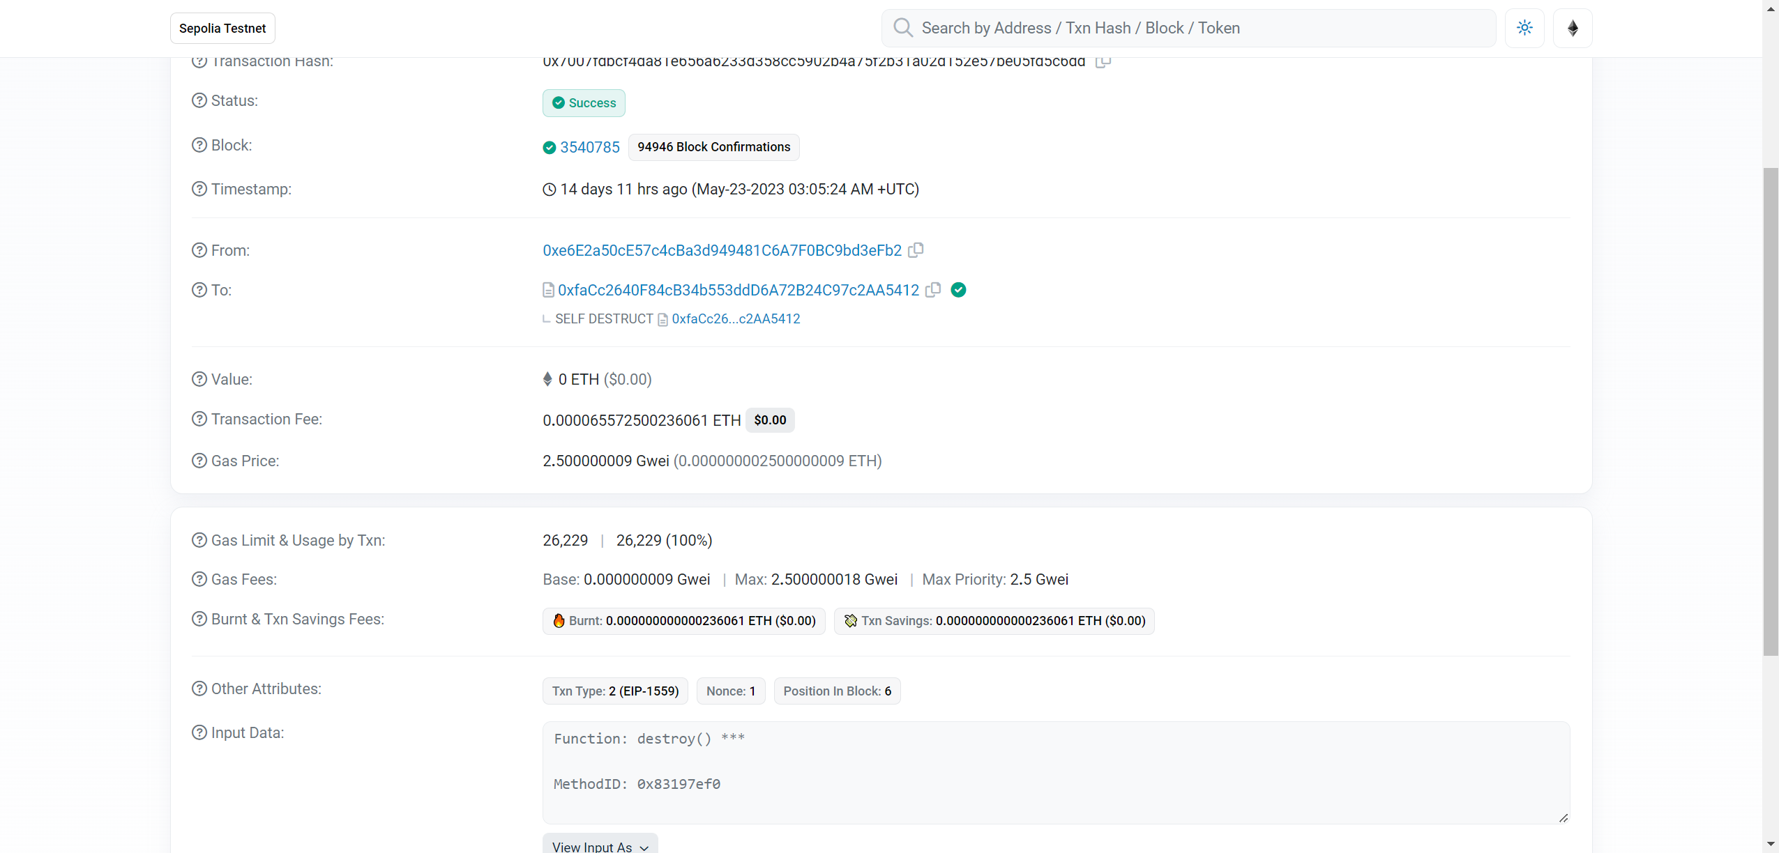Screen dimensions: 1779x853
Task: Click the help icon beside Input Data
Action: click(199, 732)
